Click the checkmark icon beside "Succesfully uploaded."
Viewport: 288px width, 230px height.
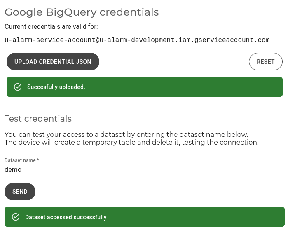pos(18,87)
